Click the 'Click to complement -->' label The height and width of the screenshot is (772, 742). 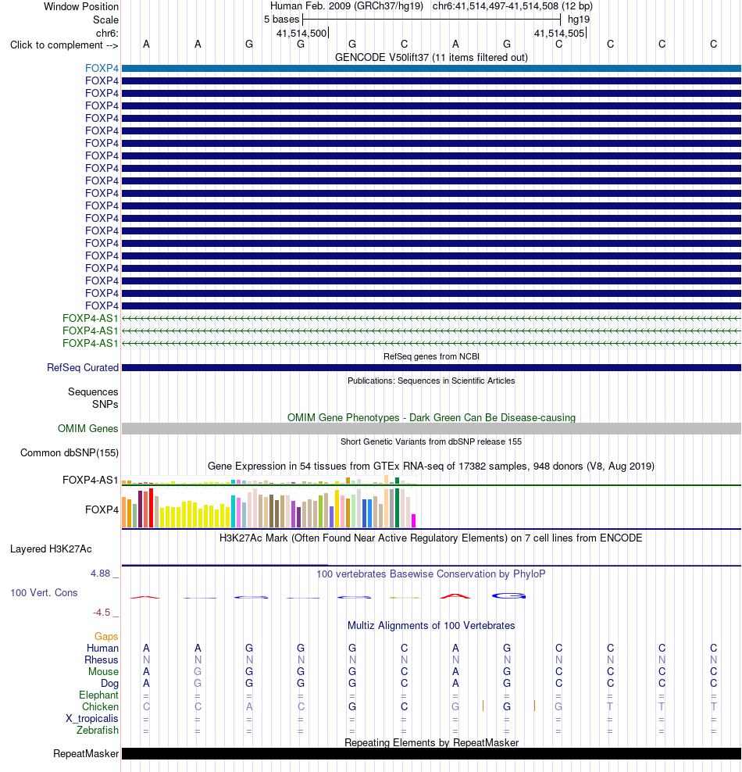tap(64, 45)
